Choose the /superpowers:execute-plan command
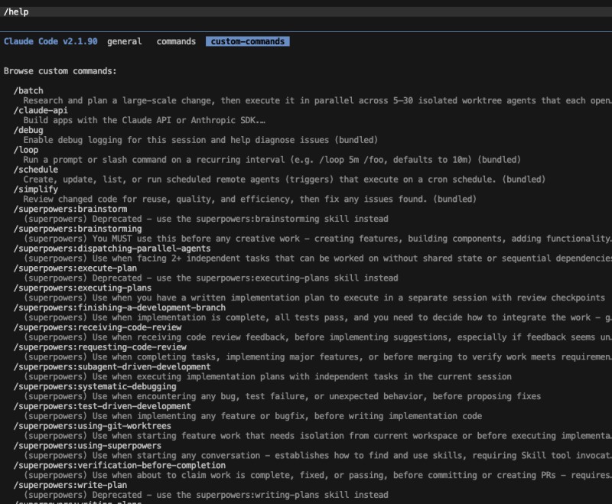The width and height of the screenshot is (612, 504). 75,268
